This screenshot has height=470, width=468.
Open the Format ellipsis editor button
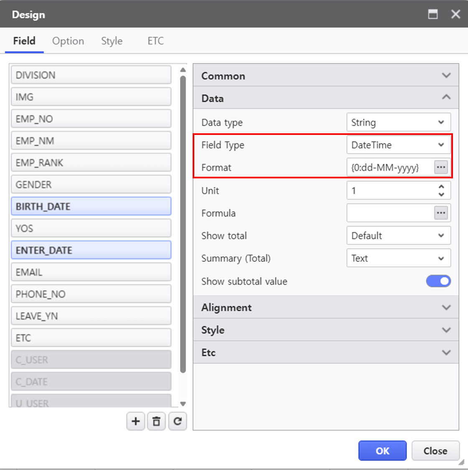pos(441,167)
